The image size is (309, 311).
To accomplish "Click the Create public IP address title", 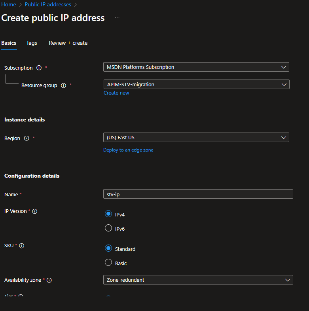I will 53,18.
